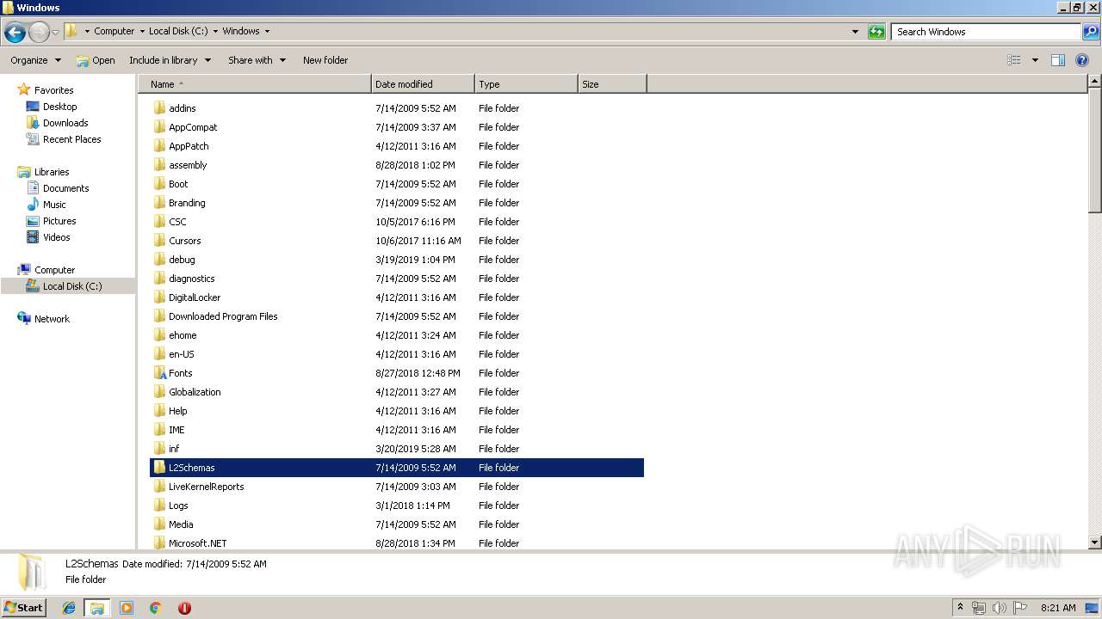The image size is (1102, 619).
Task: Open the Videos library
Action: pyautogui.click(x=56, y=237)
